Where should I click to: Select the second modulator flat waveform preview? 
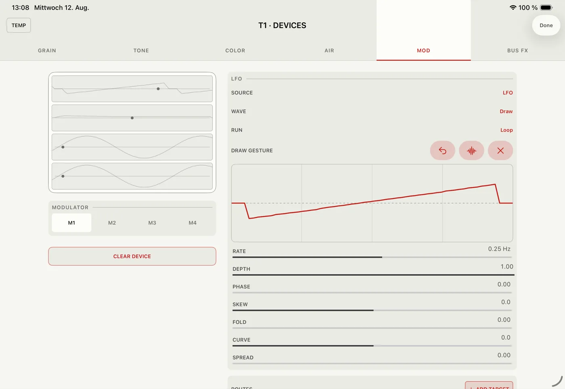(132, 118)
